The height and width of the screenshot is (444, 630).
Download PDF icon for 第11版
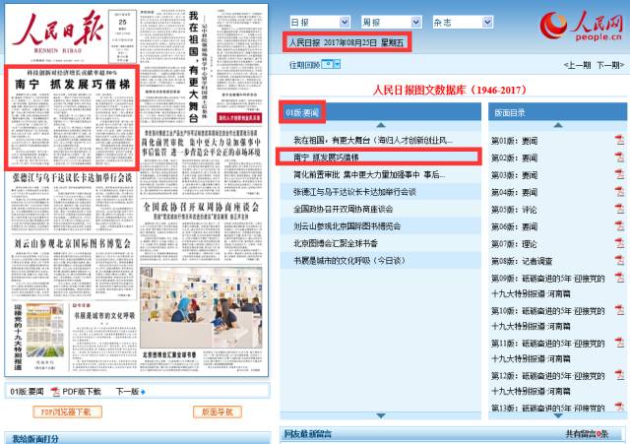click(x=619, y=343)
